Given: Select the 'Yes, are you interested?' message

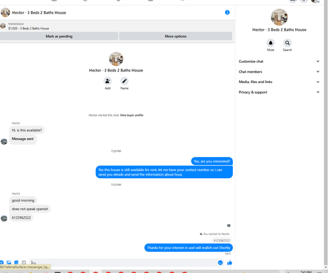Looking at the screenshot, I should (x=212, y=161).
